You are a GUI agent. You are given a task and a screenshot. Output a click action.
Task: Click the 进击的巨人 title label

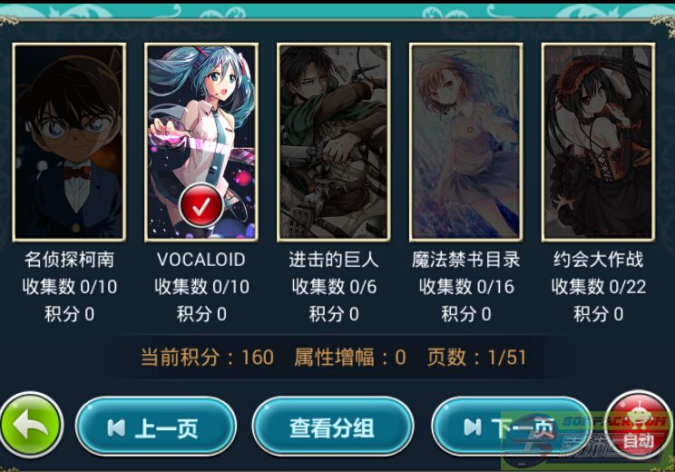(x=334, y=260)
